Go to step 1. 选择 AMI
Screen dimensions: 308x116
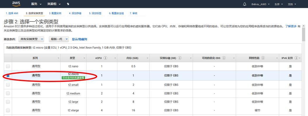click(12, 13)
